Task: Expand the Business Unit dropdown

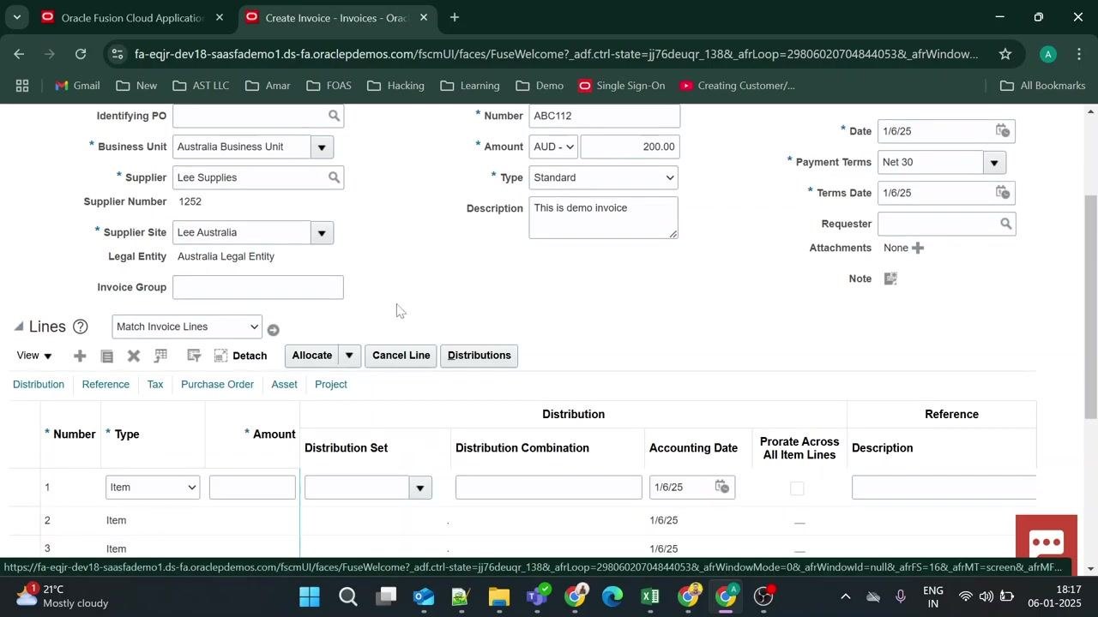Action: pyautogui.click(x=323, y=147)
